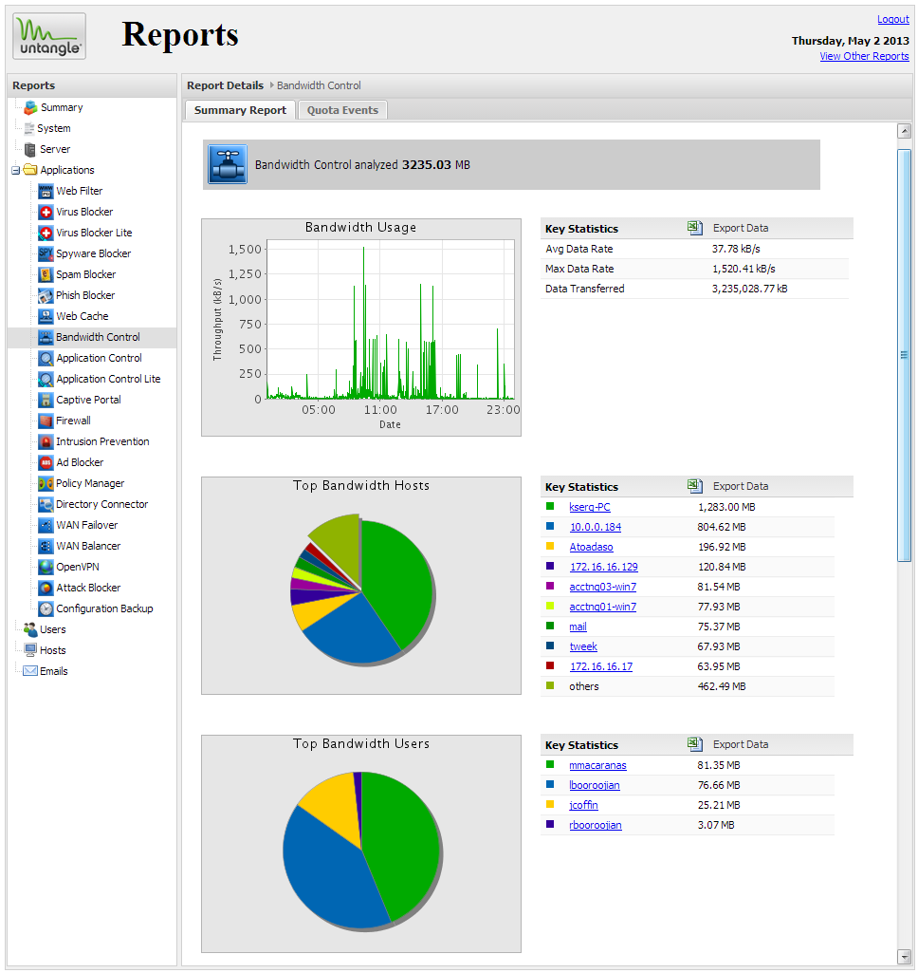Click Excel export icon for Top Bandwidth Users

point(695,744)
